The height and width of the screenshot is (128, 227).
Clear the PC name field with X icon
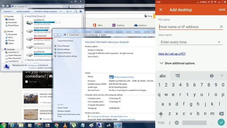click(221, 27)
